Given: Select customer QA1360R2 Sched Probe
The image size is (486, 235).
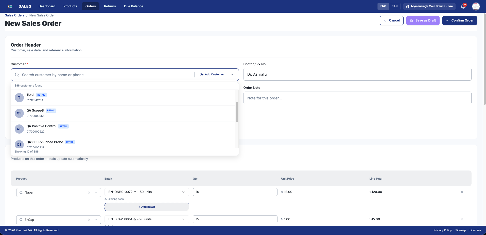Looking at the screenshot, I should point(123,143).
